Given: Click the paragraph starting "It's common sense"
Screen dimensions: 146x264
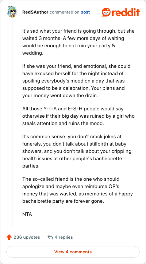Looking at the screenshot, I should pyautogui.click(x=77, y=151).
